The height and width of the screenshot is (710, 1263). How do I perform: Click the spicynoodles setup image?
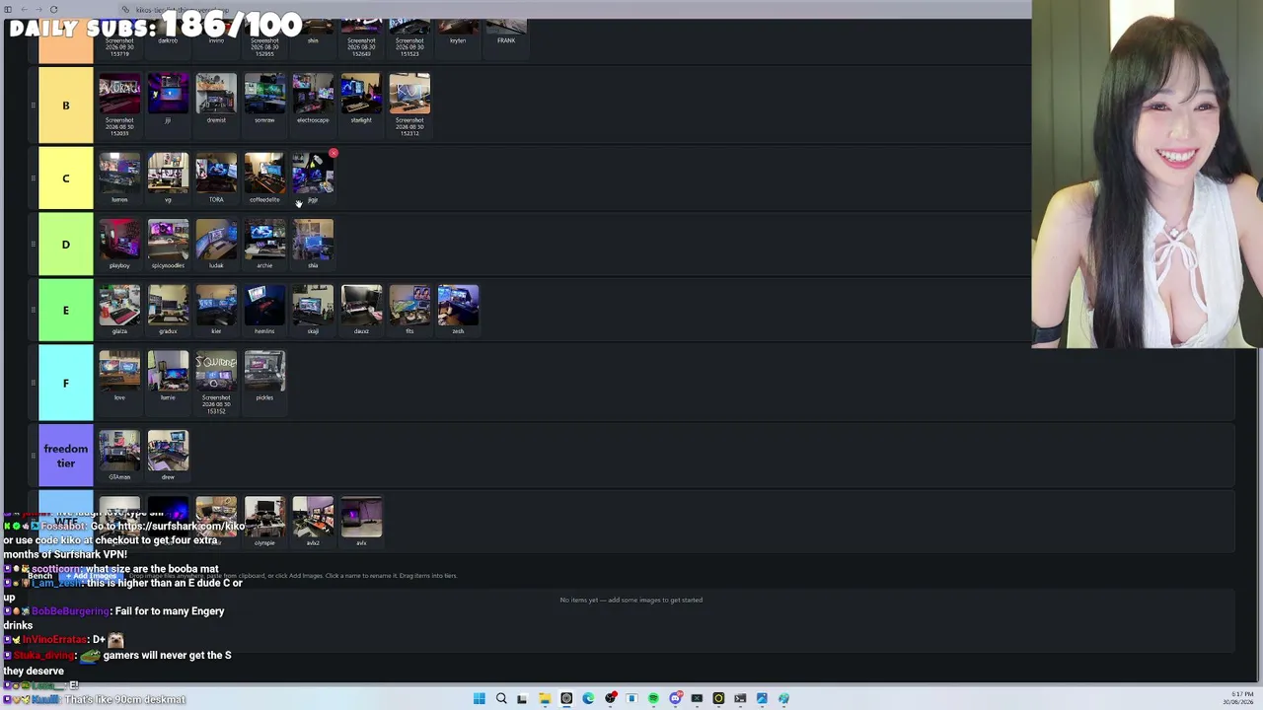[x=168, y=239]
